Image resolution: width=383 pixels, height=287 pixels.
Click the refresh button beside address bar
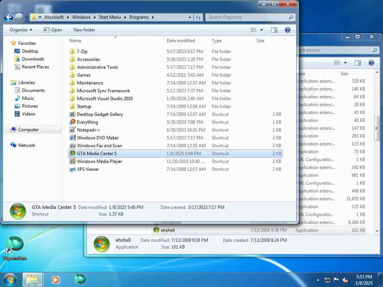(x=198, y=17)
